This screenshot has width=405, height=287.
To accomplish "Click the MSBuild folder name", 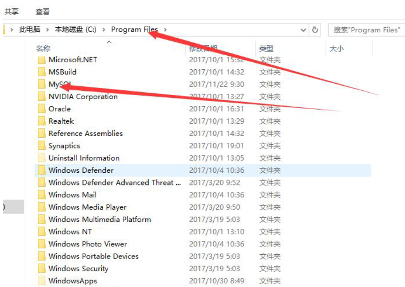I will click(x=62, y=72).
